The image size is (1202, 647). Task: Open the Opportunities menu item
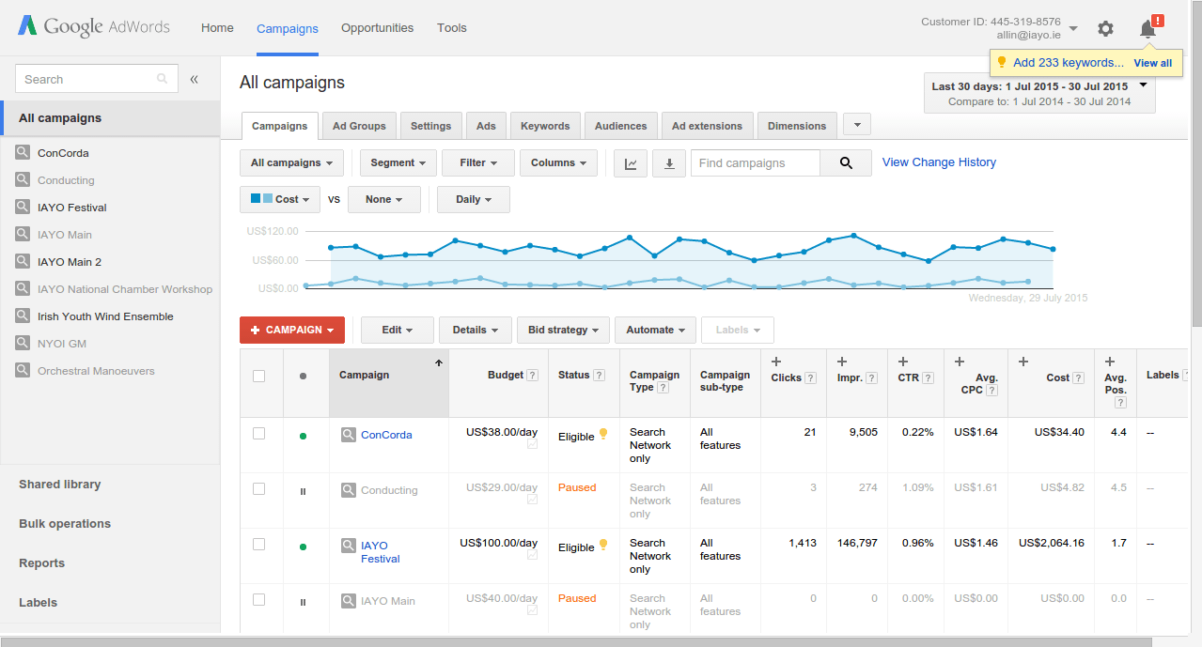coord(377,28)
